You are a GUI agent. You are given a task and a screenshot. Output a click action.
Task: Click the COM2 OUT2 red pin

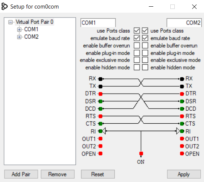(x=182, y=146)
